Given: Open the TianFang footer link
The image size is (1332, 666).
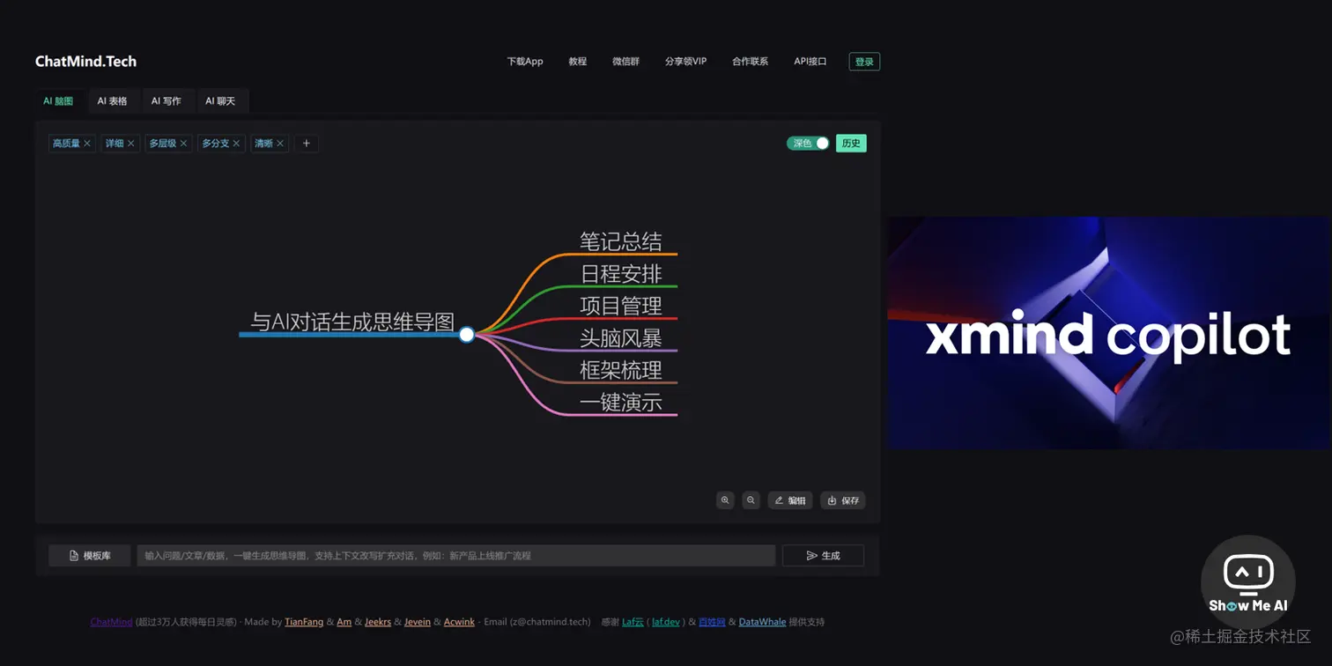Looking at the screenshot, I should tap(304, 622).
